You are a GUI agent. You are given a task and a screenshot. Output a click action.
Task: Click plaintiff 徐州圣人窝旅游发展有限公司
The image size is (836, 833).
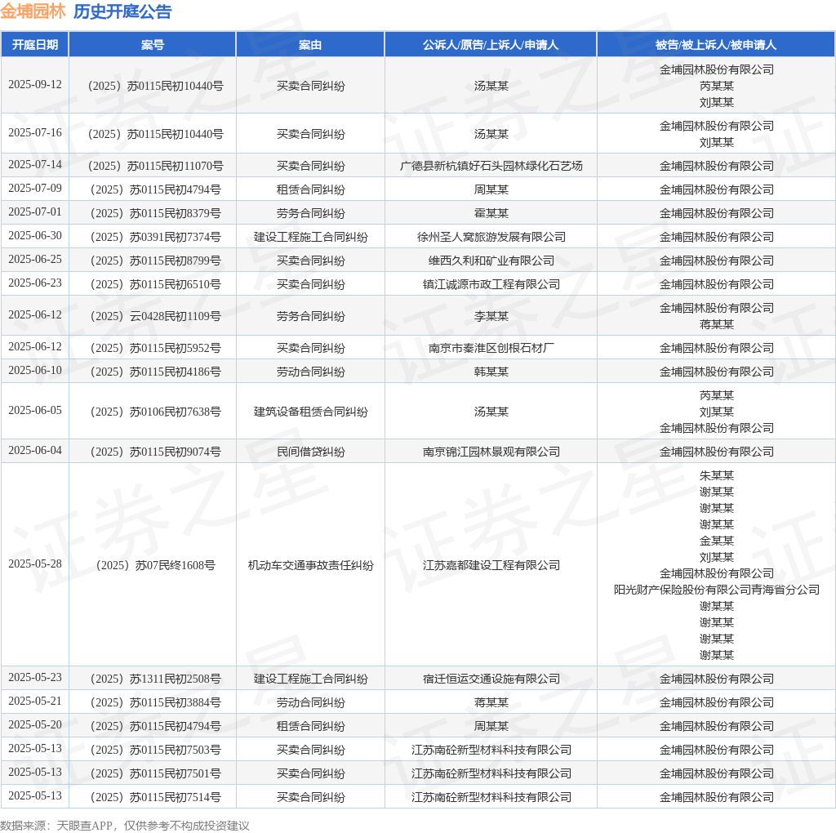click(x=491, y=237)
